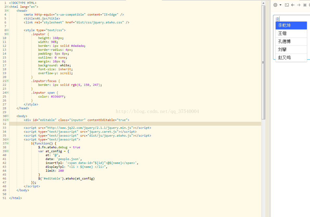
Task: Collapse the .inputor span fold on line 24
Action: coord(8,92)
